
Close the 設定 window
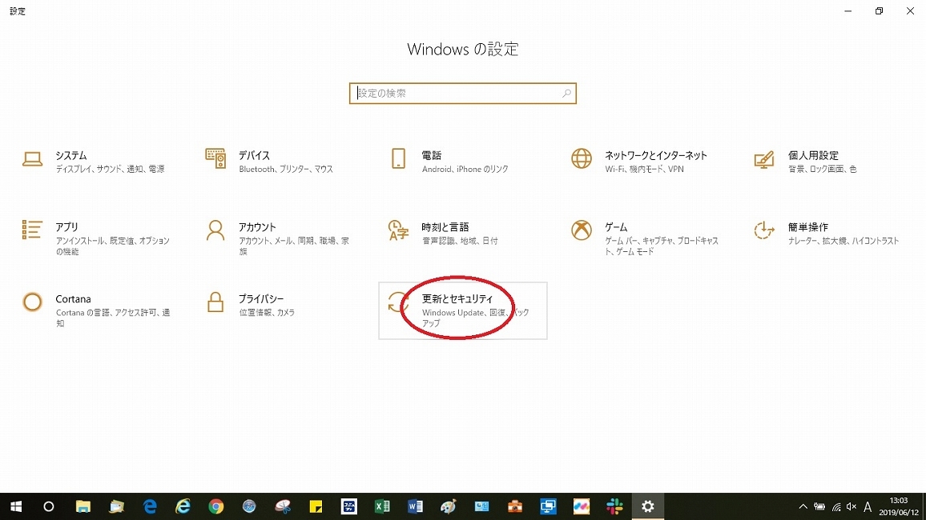click(910, 11)
